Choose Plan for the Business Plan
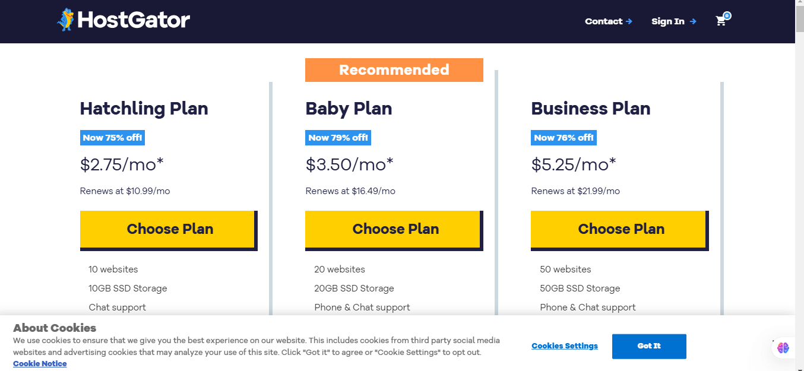The image size is (804, 371). tap(619, 229)
